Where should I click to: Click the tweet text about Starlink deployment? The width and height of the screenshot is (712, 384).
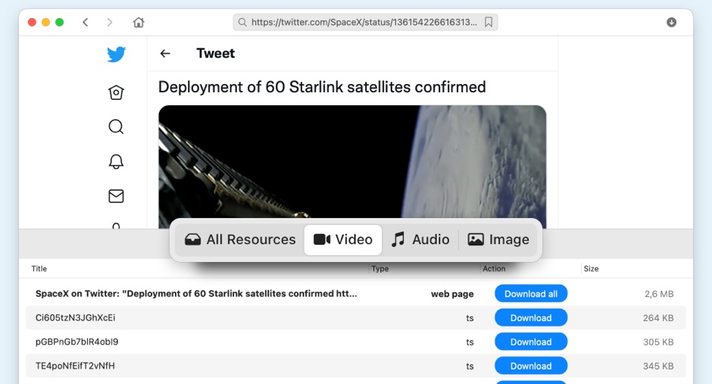click(322, 86)
